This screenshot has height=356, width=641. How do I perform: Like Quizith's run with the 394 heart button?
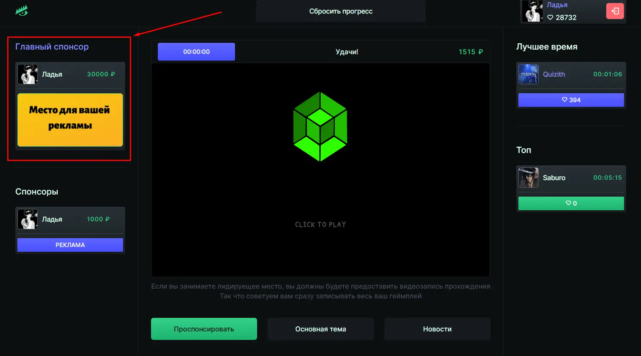[571, 100]
